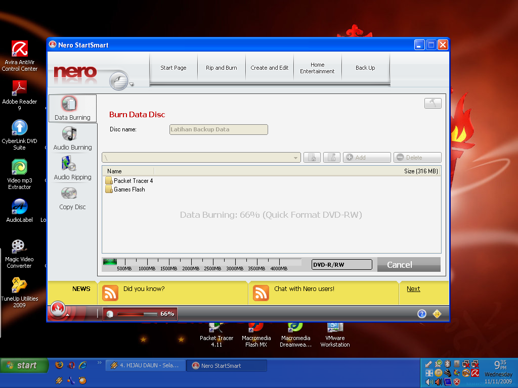Click the Chat with Nero RSS icon

(261, 293)
